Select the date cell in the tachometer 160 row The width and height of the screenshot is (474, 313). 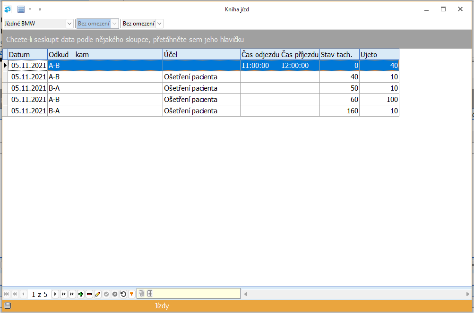tap(28, 111)
